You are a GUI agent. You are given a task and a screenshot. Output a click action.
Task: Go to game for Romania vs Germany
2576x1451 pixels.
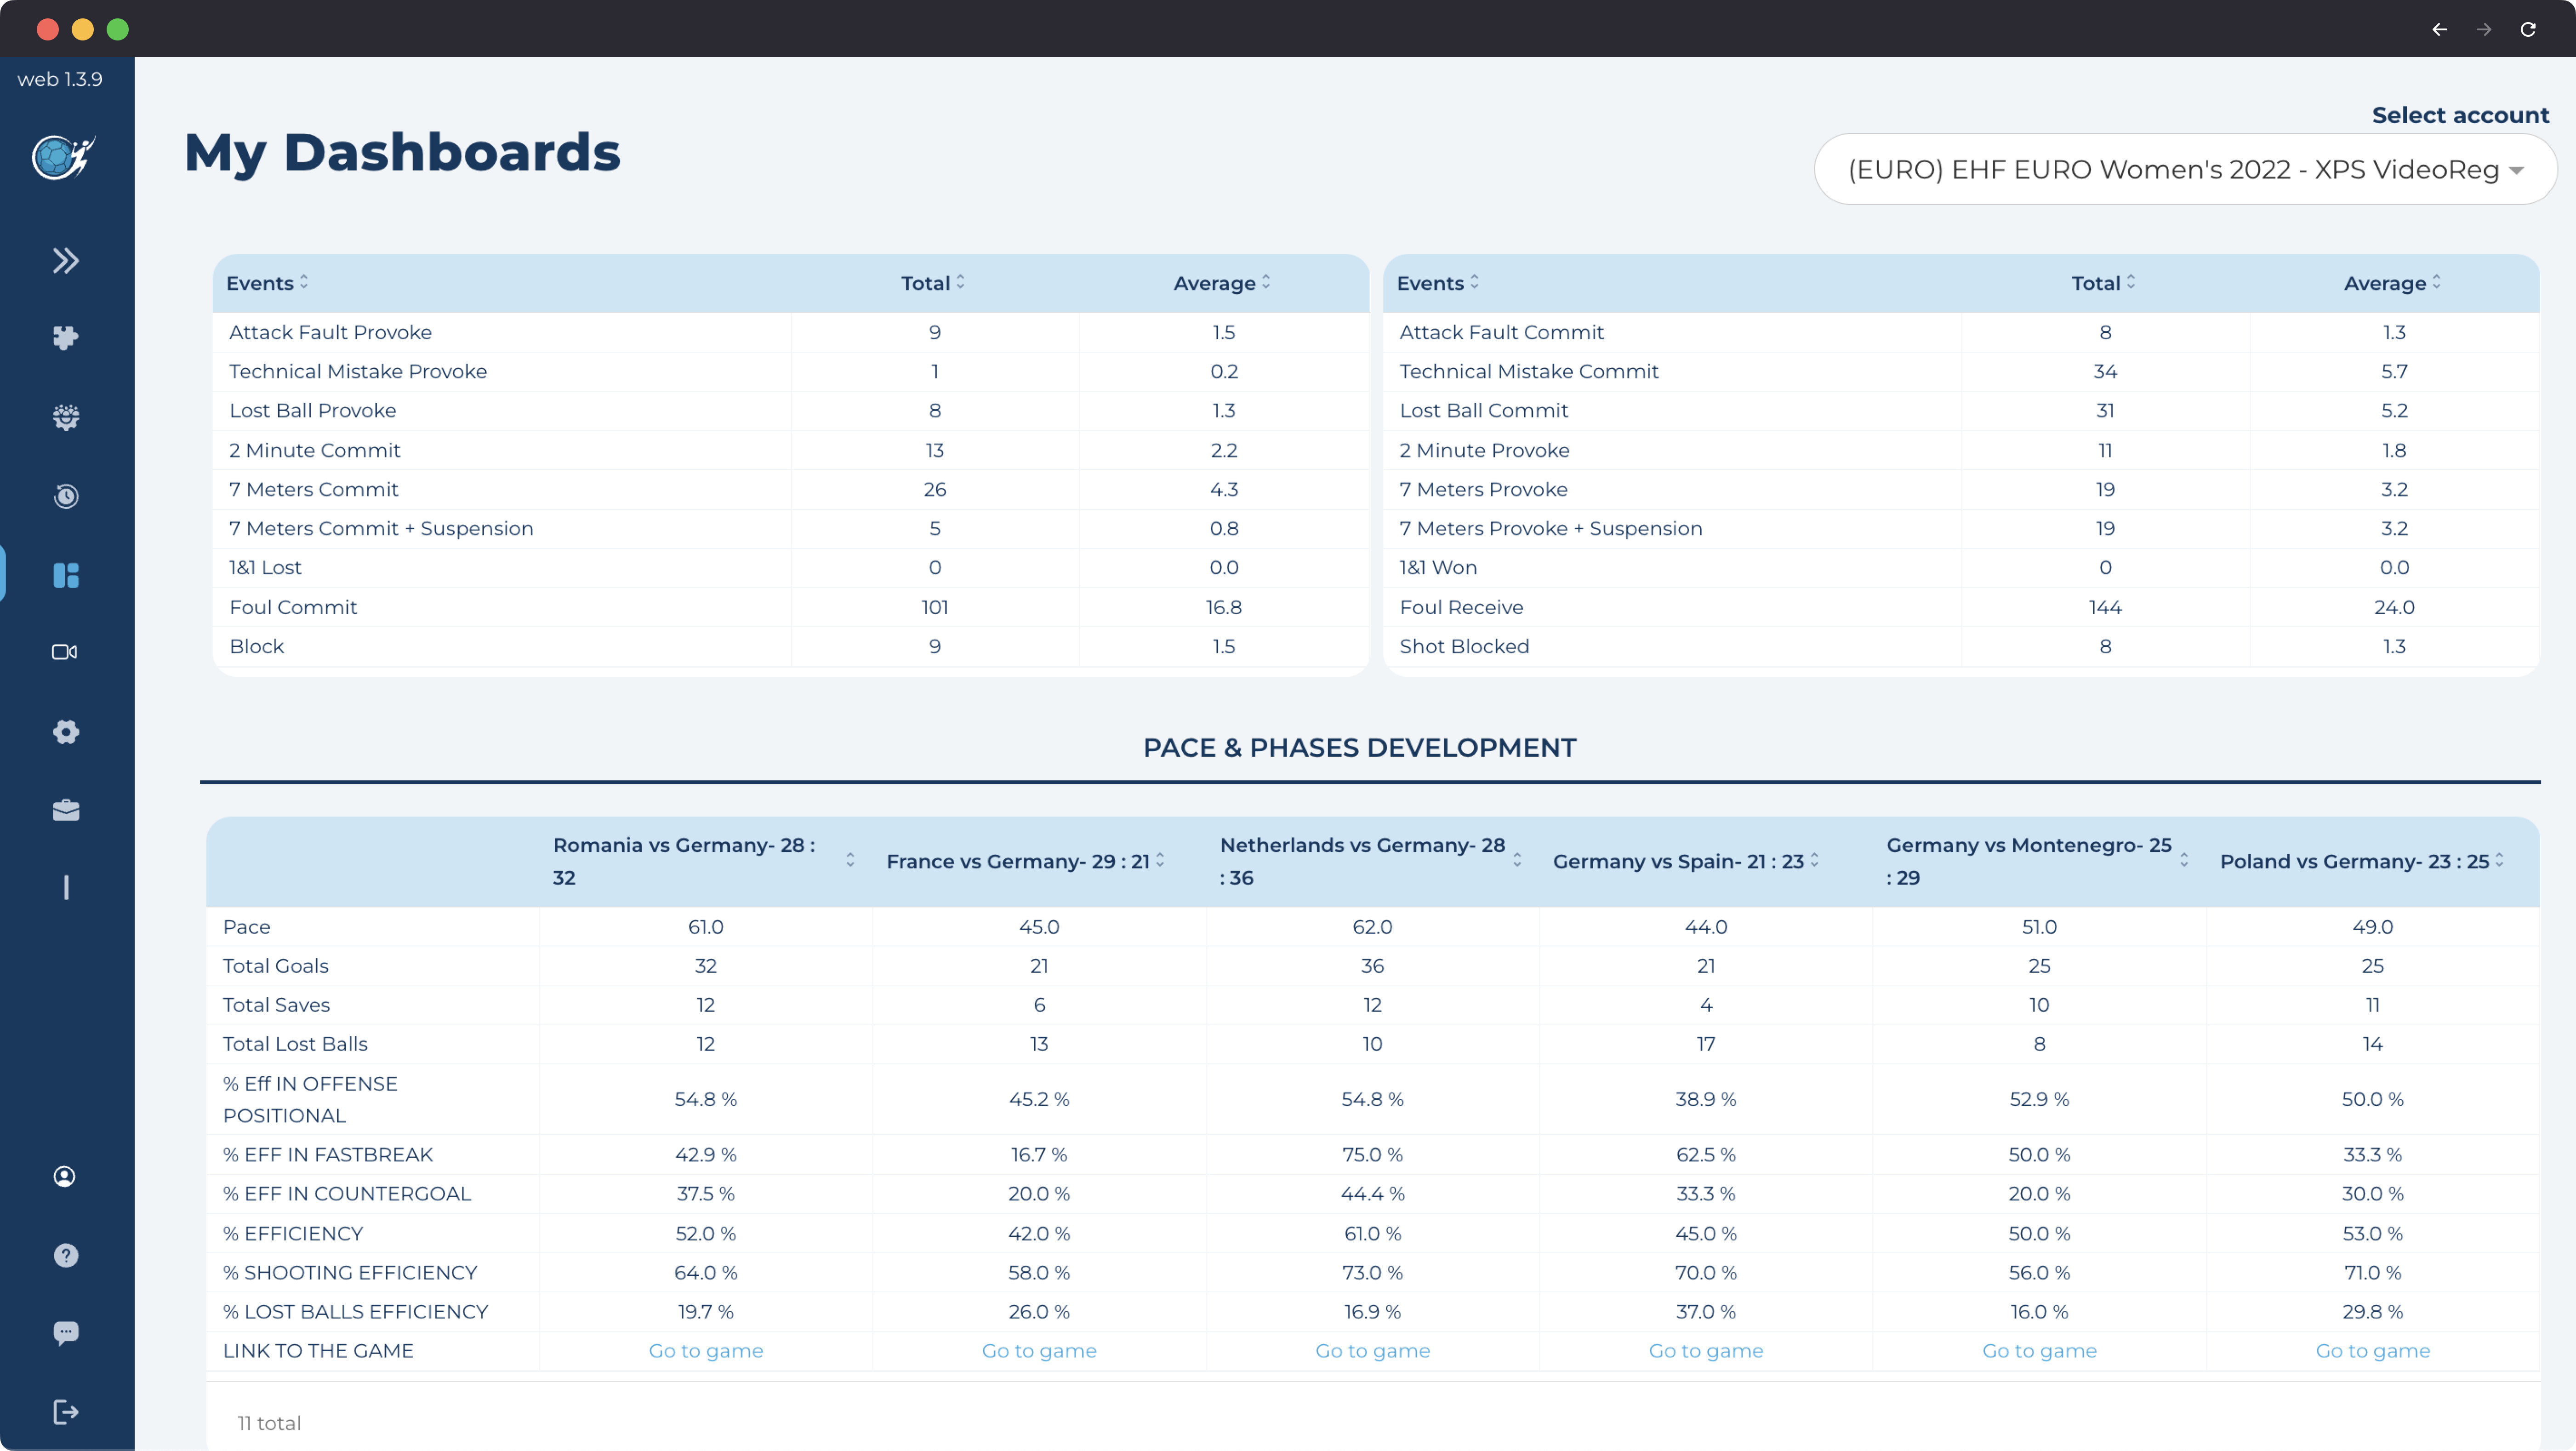tap(705, 1351)
